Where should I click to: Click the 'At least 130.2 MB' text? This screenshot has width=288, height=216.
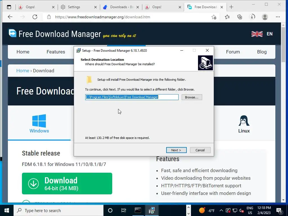[x=117, y=138]
